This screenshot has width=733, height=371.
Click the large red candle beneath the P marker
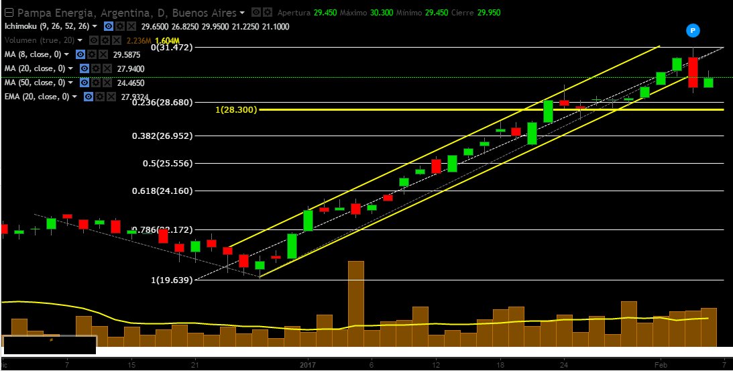click(x=693, y=72)
